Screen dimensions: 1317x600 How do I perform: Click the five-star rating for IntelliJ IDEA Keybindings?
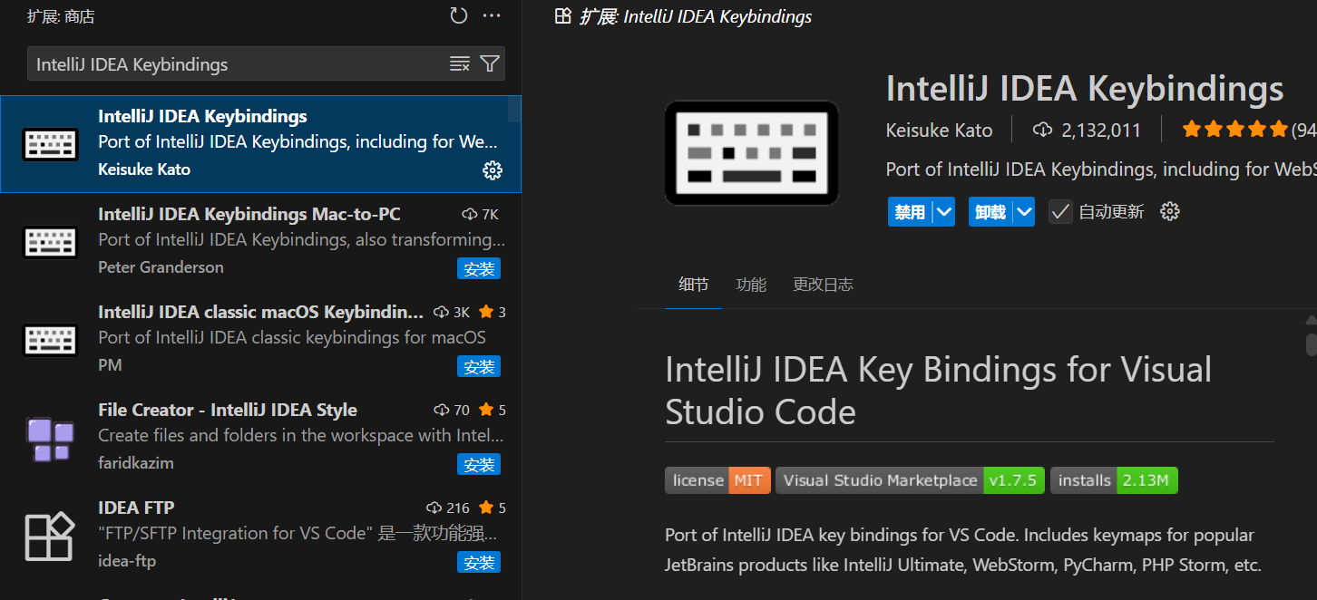pyautogui.click(x=1234, y=129)
